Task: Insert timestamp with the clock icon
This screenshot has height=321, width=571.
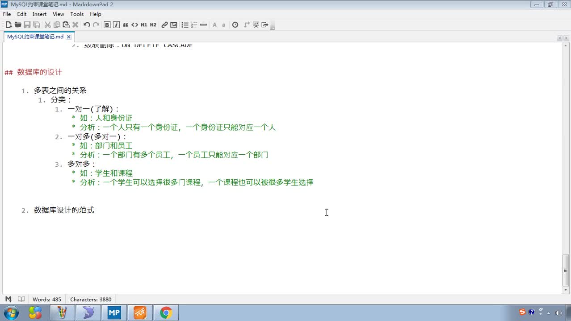Action: (235, 25)
